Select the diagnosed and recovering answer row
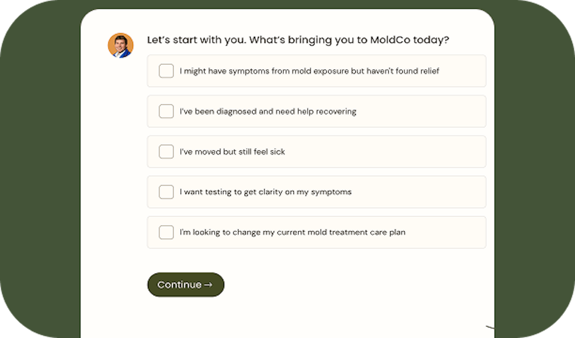Viewport: 575px width, 338px height. pyautogui.click(x=316, y=111)
